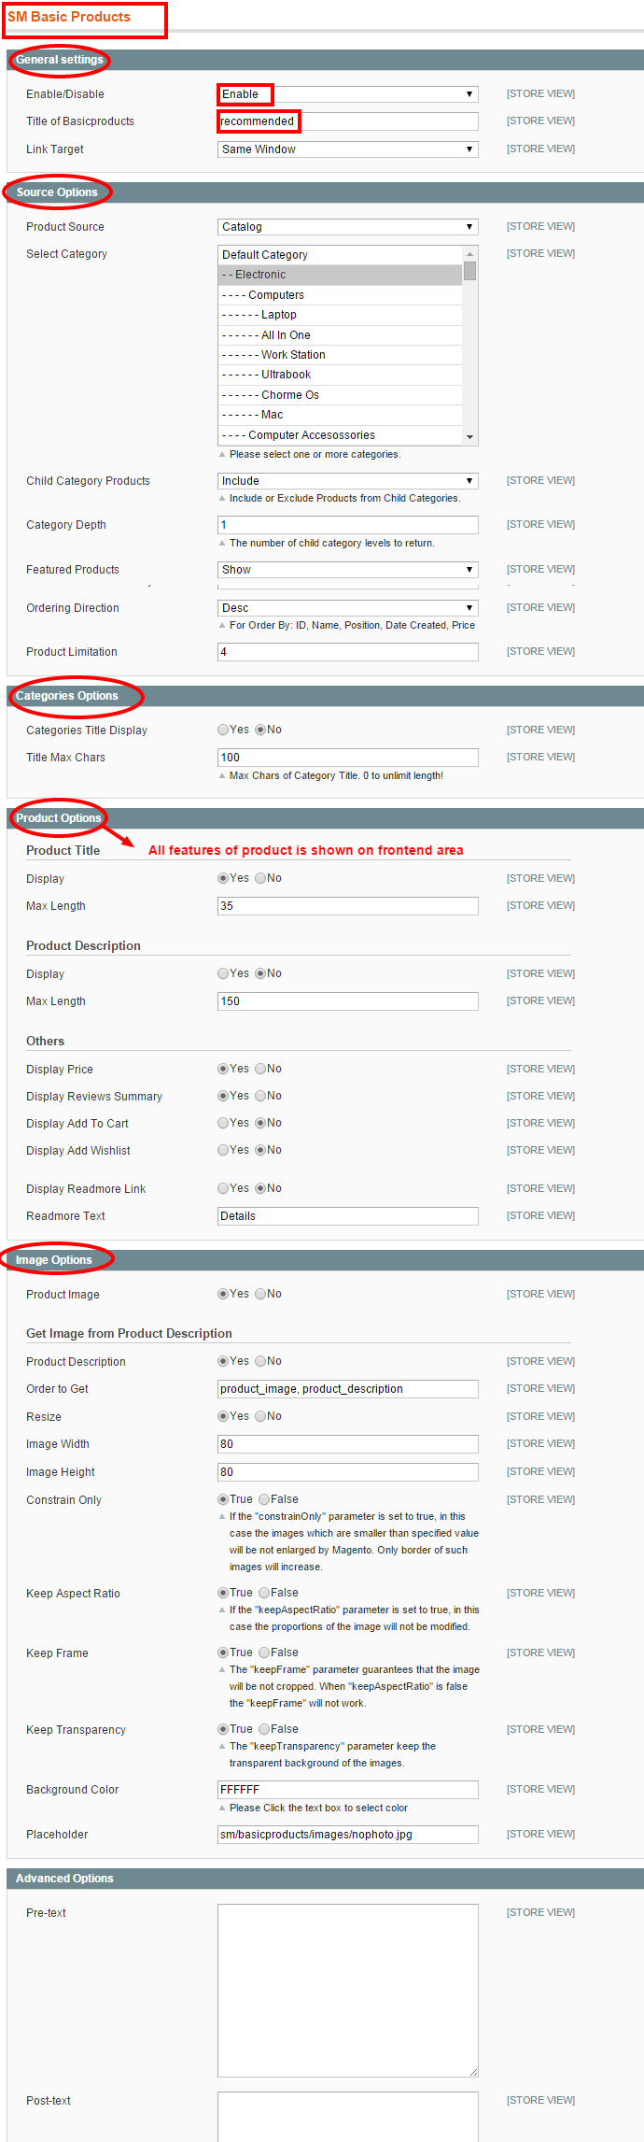Image resolution: width=644 pixels, height=2142 pixels.
Task: Set Display Price to No
Action: pyautogui.click(x=260, y=1070)
